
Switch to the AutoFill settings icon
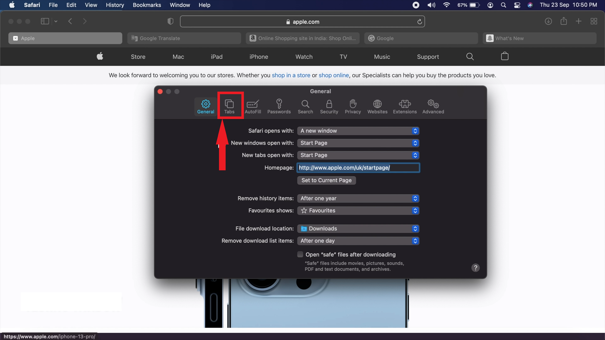(x=253, y=106)
